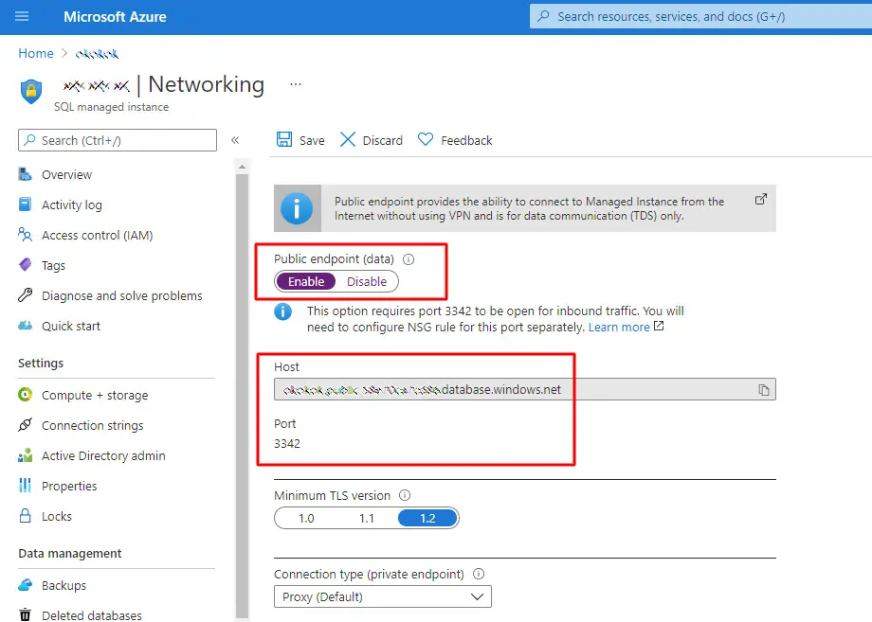Viewport: 872px width, 622px height.
Task: Click the Discard button label
Action: pyautogui.click(x=383, y=140)
